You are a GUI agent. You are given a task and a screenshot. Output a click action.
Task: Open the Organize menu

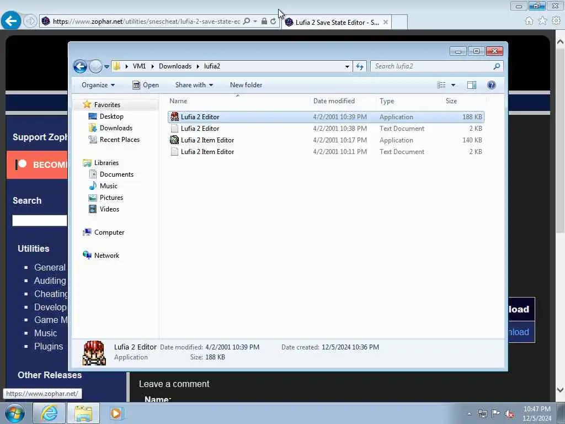98,85
